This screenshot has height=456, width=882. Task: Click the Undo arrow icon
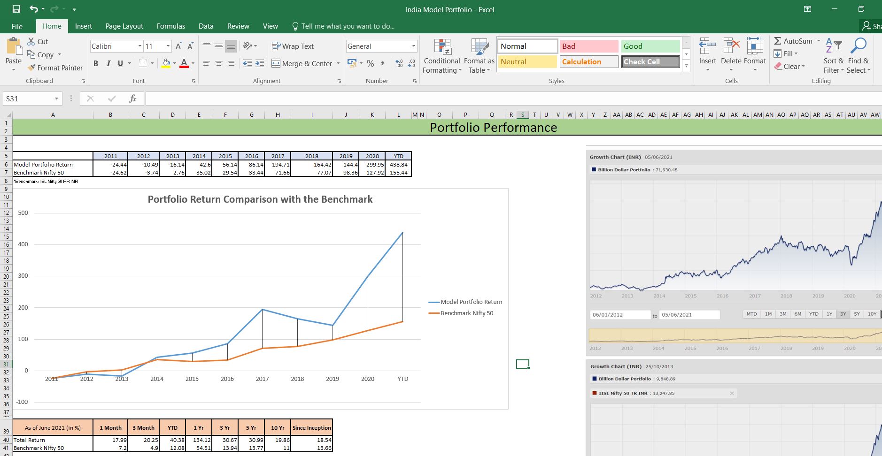point(34,9)
